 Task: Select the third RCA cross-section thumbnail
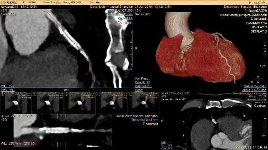(x=80, y=103)
